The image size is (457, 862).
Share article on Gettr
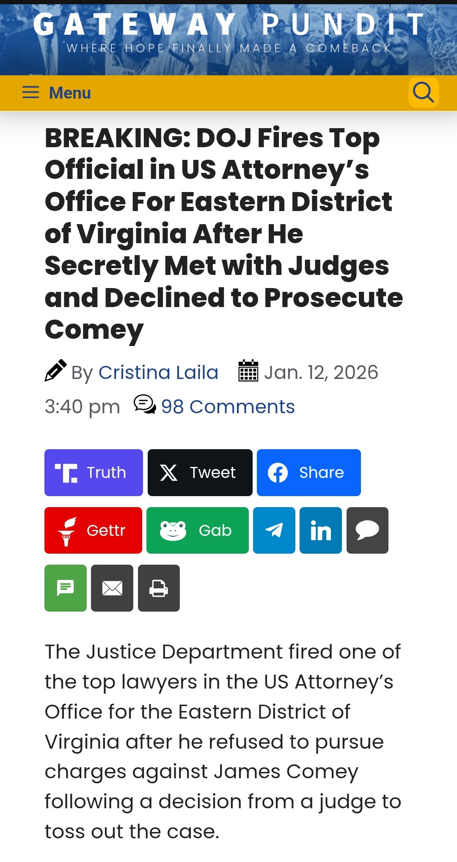(x=93, y=530)
